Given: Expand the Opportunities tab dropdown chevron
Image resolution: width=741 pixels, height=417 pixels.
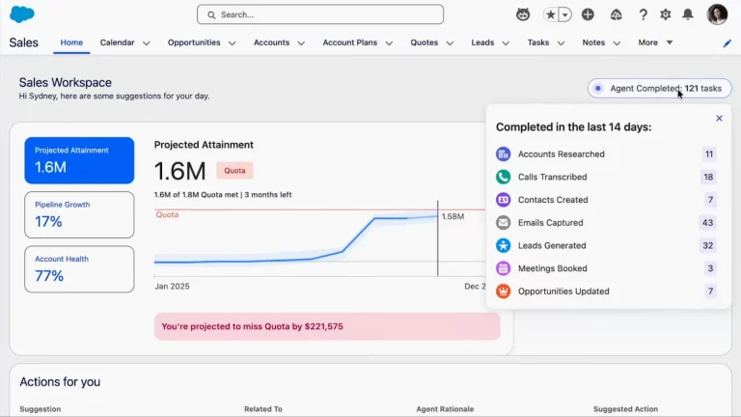Looking at the screenshot, I should 232,43.
